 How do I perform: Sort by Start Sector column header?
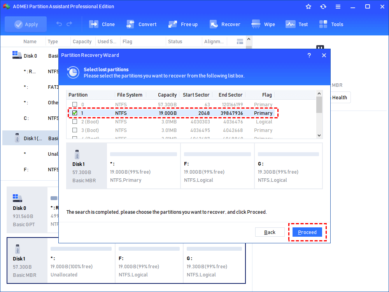coord(196,95)
